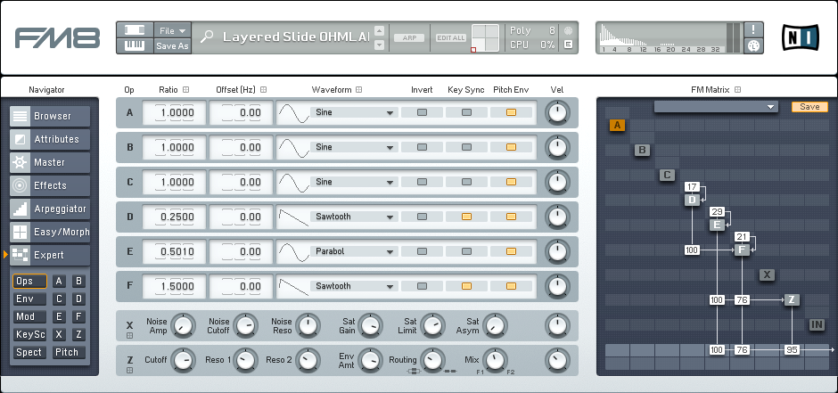838x393 pixels.
Task: Click the small icon under operator X label
Action: 129,336
